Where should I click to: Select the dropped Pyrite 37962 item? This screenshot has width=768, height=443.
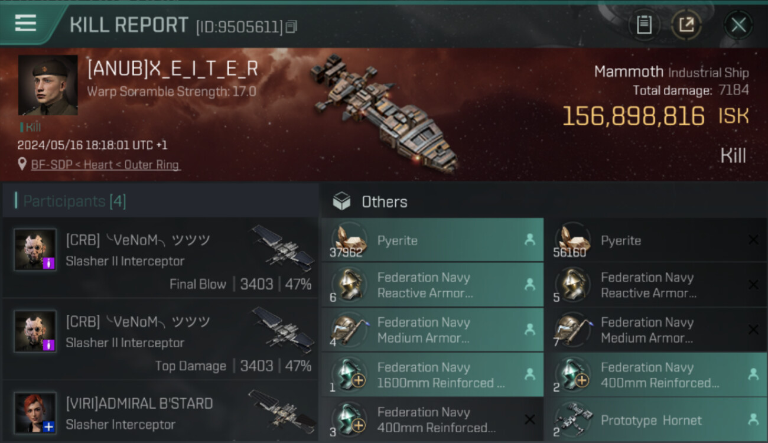tap(432, 240)
